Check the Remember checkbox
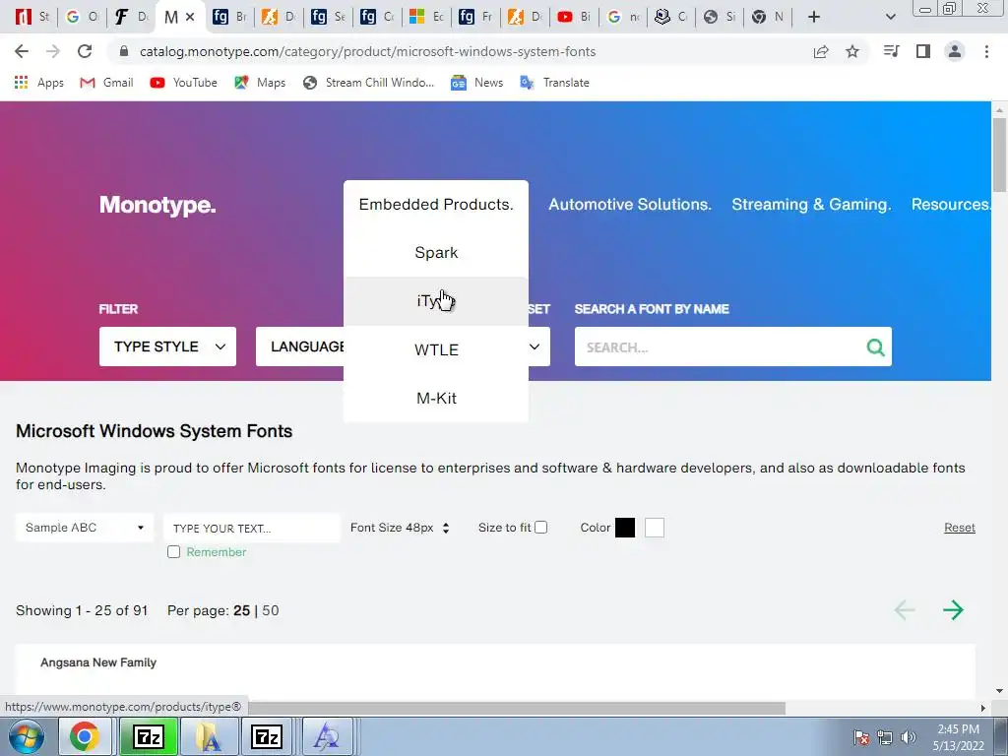Screen dimensions: 1008x756 (173, 552)
